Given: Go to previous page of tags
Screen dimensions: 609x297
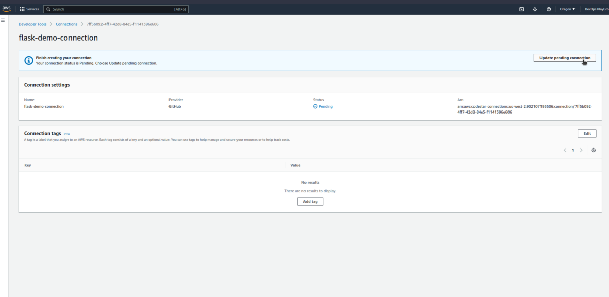Looking at the screenshot, I should [565, 150].
